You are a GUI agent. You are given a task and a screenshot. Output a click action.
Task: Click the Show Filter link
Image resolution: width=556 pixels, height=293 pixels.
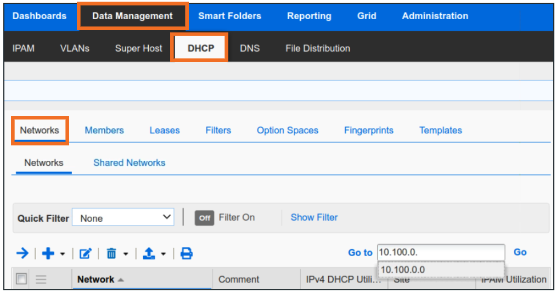pyautogui.click(x=314, y=217)
